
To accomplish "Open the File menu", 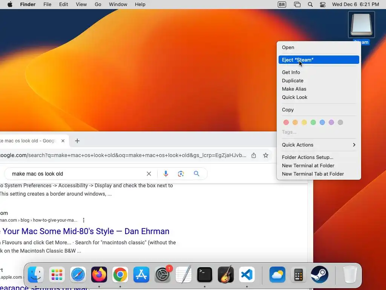I will point(47,5).
